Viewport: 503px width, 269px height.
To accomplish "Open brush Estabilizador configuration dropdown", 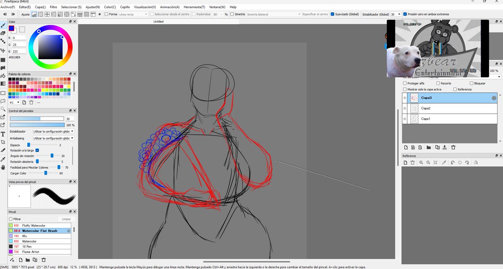I will (54, 131).
